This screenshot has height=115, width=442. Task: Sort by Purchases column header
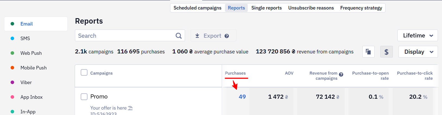235,73
